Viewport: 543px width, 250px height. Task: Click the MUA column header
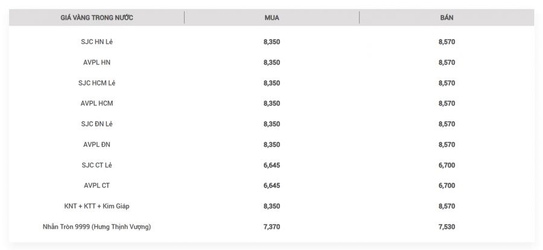[x=272, y=17]
